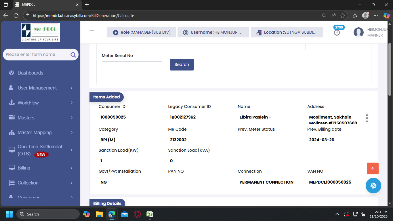Screen dimensions: 393x221
Task: Expand the WorkFlow submenu arrow
Action: pos(72,103)
